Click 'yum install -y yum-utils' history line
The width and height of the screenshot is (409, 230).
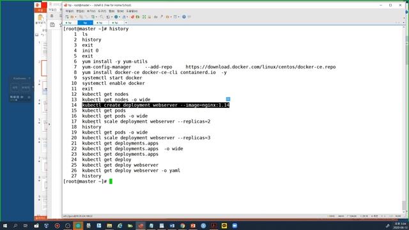pos(115,61)
